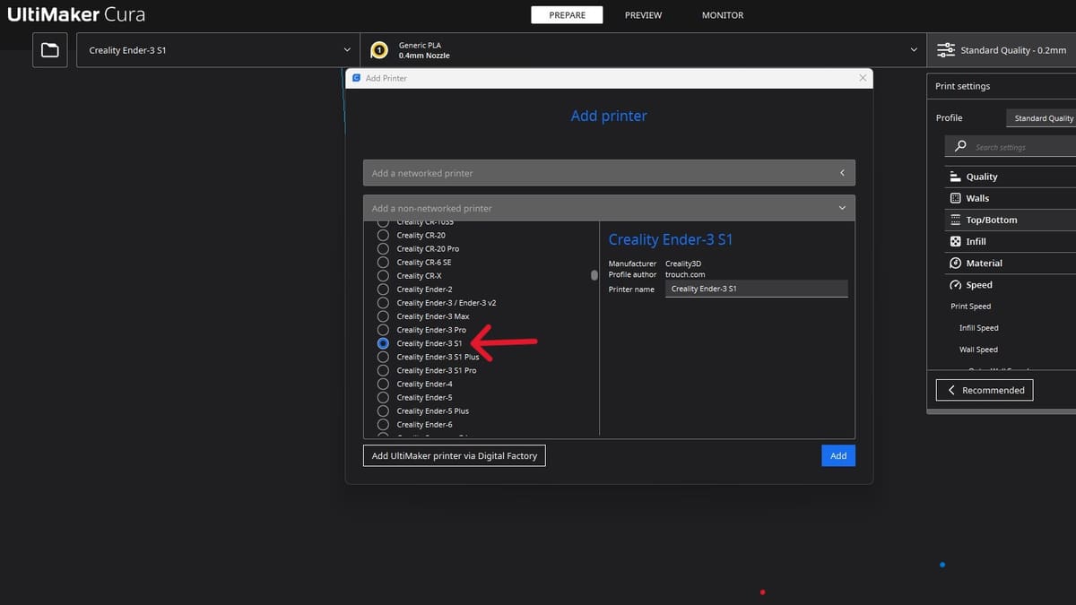
Task: Click the search magnifier icon in settings
Action: click(960, 146)
